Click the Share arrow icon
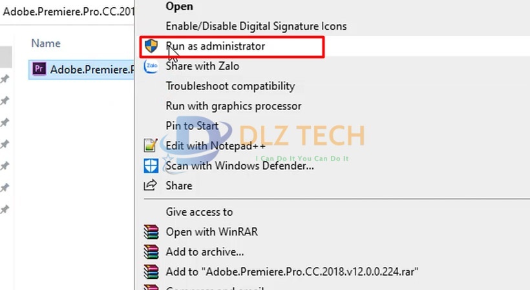The height and width of the screenshot is (290, 530). 151,186
